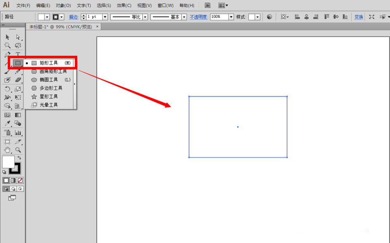Choose the Hand tool
Screen dimensions: 390x243
pos(7,150)
